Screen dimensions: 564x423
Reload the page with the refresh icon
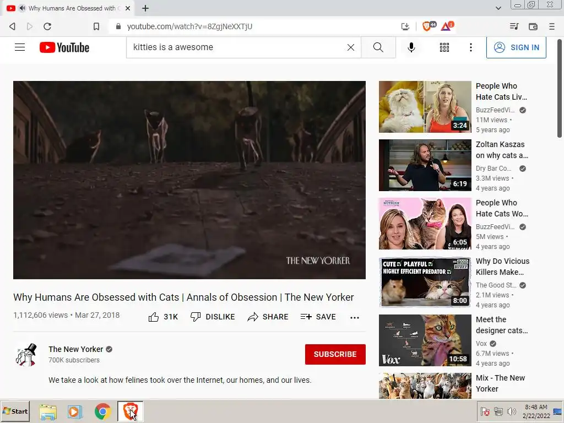pos(47,26)
